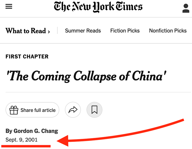
Task: Click The New York Times logo
Action: click(98, 7)
